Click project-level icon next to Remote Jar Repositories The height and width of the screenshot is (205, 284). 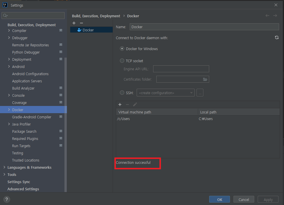pos(61,45)
